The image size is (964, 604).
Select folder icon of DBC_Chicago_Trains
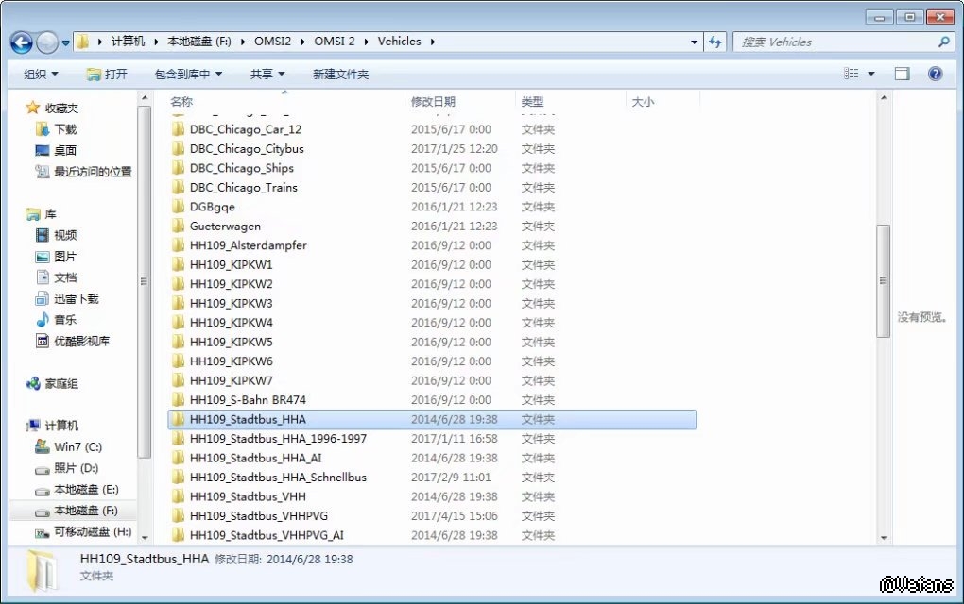click(179, 187)
